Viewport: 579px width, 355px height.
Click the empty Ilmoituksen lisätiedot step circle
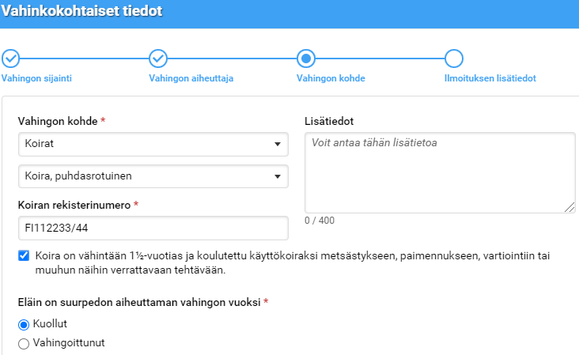[453, 59]
